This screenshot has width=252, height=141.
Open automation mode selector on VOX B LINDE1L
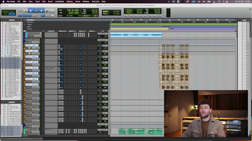(37, 48)
